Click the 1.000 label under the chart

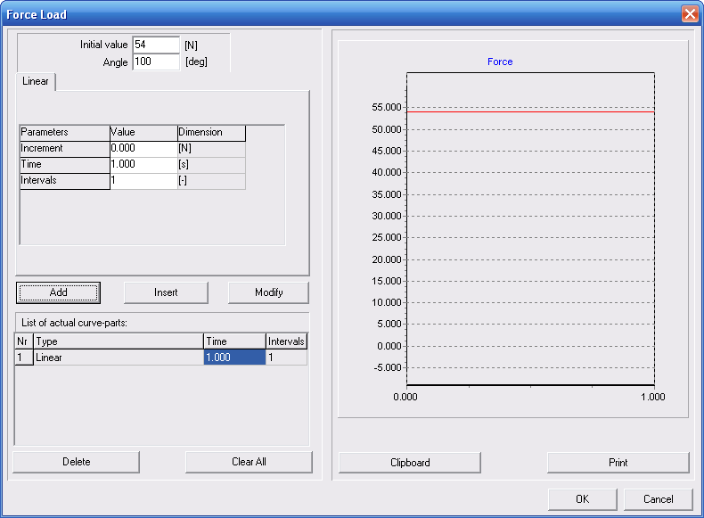click(x=653, y=397)
